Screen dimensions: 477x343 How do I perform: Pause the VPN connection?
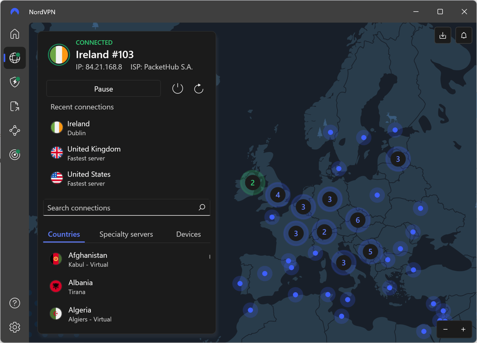[x=103, y=89]
